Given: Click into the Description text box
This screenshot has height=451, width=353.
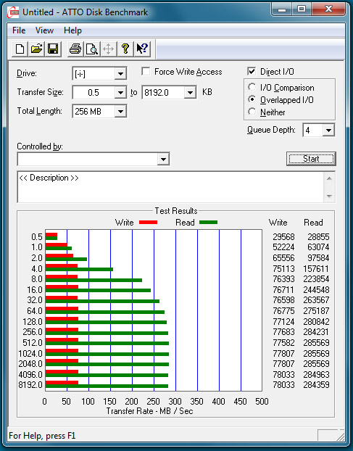Looking at the screenshot, I should [170, 187].
